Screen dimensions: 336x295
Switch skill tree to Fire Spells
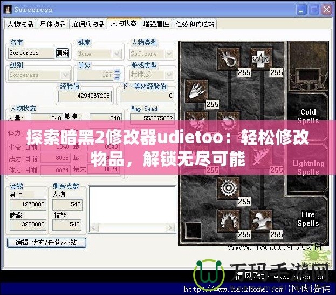308,219
